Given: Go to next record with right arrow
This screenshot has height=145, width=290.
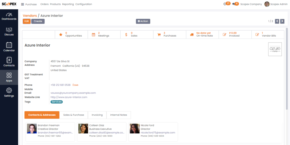Looking at the screenshot, I should (282, 21).
